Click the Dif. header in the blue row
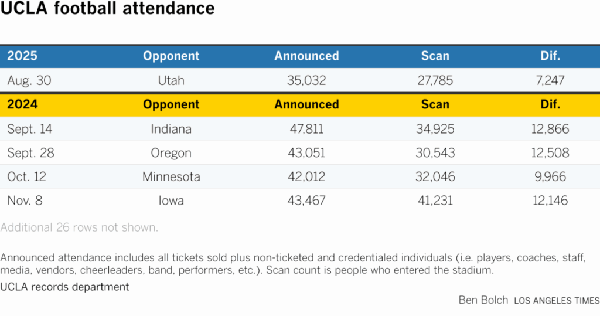 [x=550, y=56]
